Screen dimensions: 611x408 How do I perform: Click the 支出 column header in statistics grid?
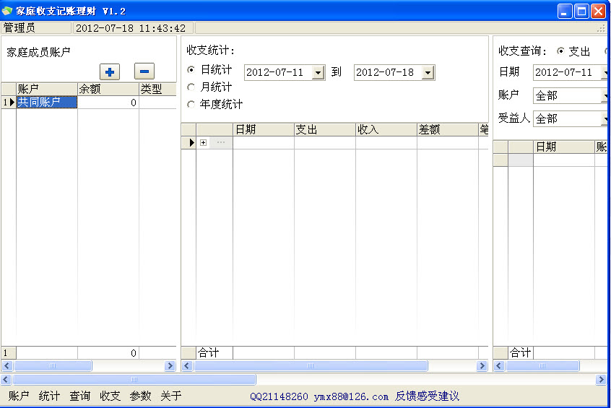pyautogui.click(x=325, y=129)
